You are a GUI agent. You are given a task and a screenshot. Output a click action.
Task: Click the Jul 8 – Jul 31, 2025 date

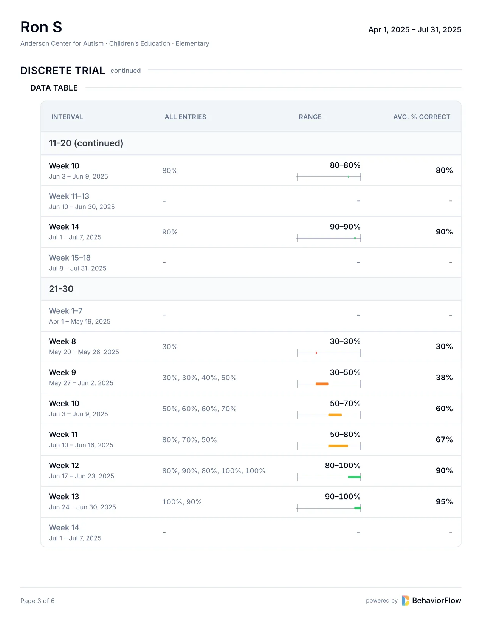pos(77,268)
